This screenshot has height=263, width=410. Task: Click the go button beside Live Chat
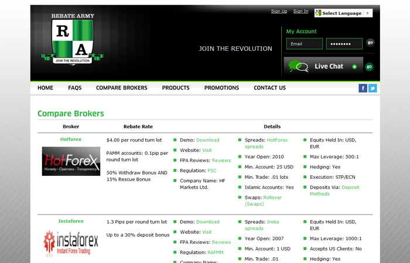pyautogui.click(x=369, y=67)
